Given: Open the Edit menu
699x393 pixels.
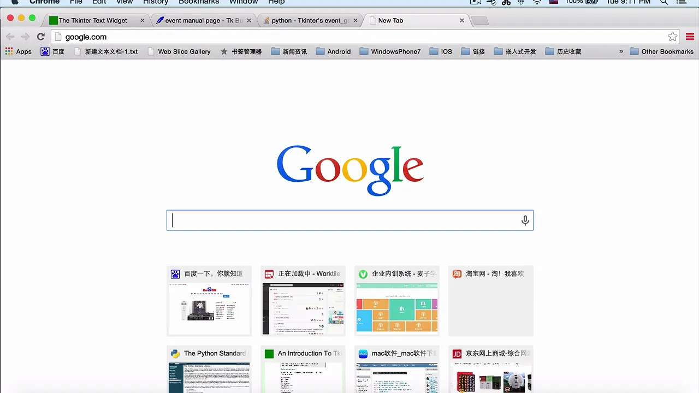Looking at the screenshot, I should click(99, 2).
